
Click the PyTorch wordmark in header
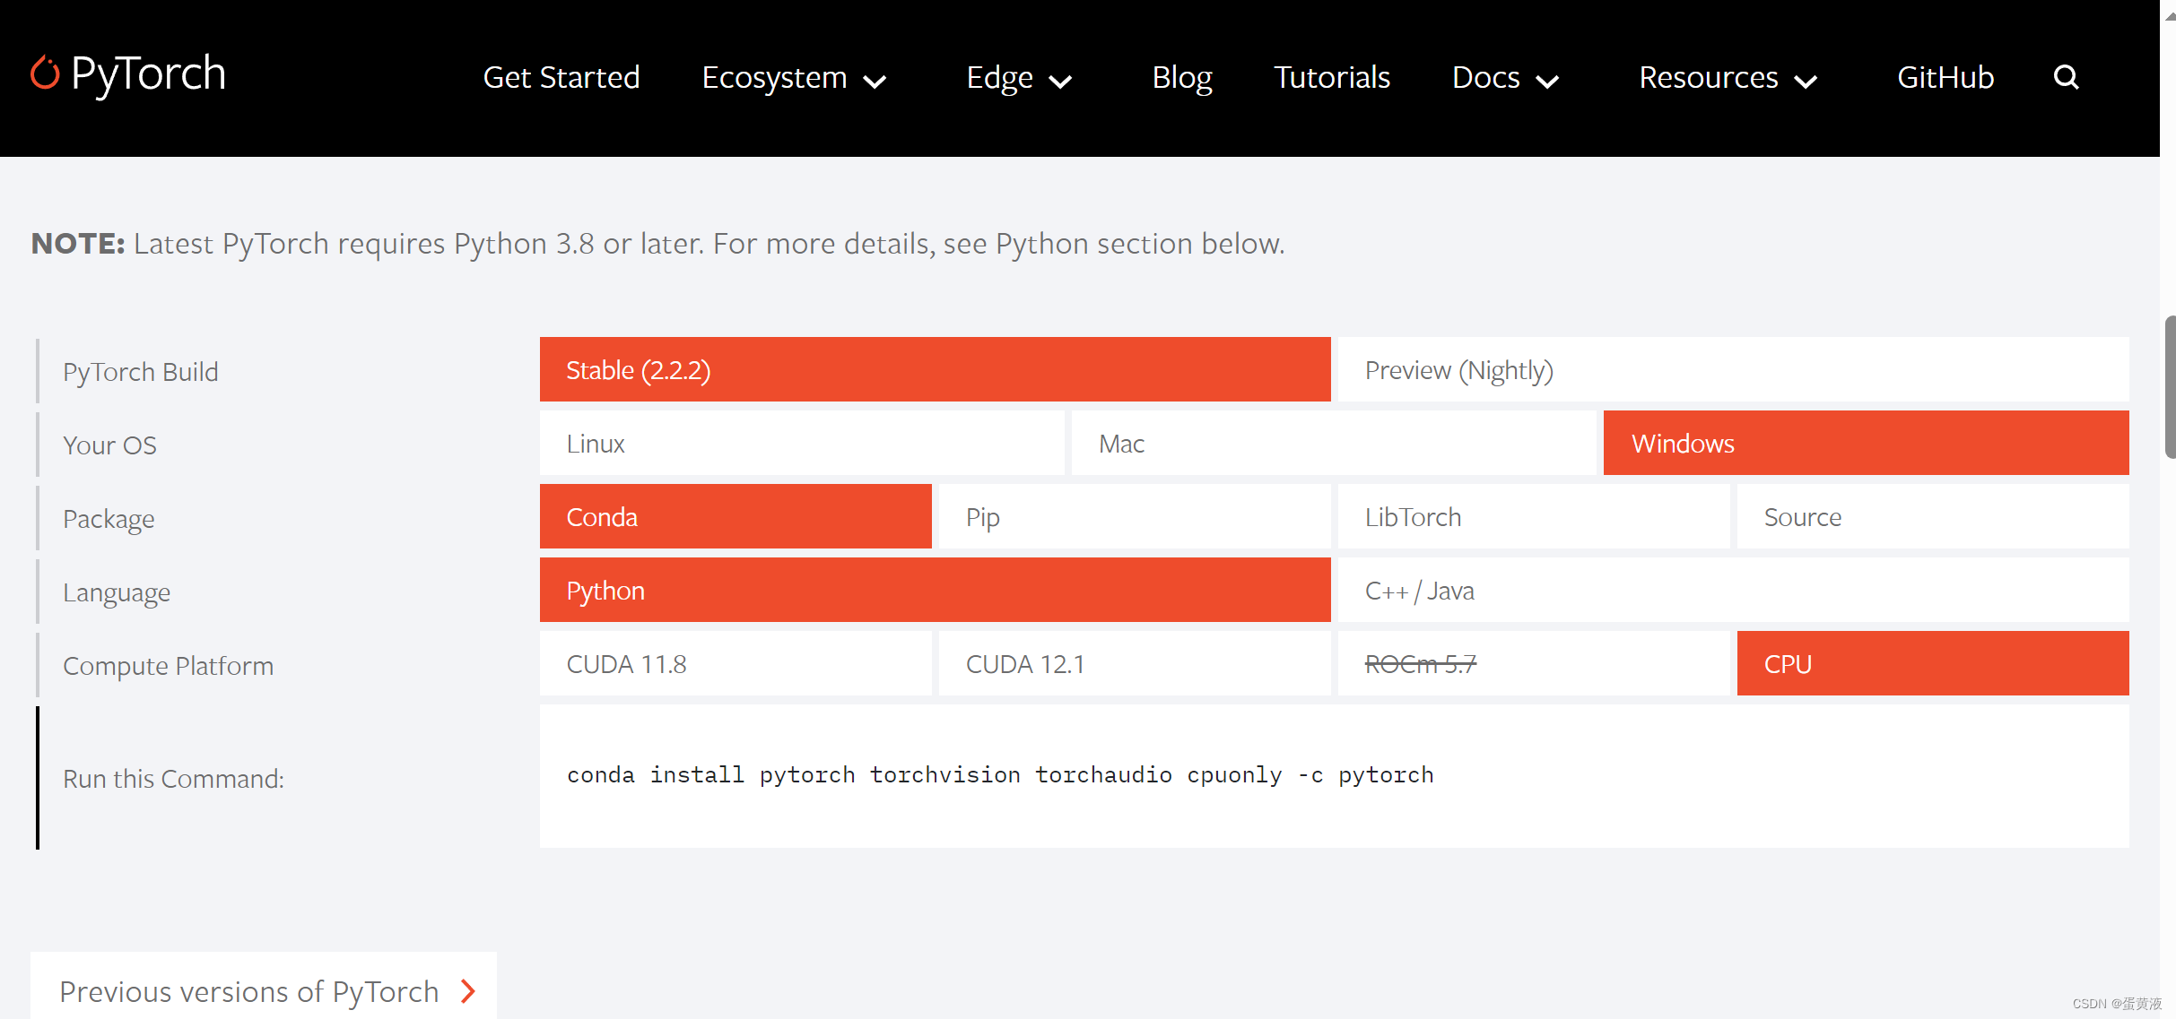coord(148,73)
